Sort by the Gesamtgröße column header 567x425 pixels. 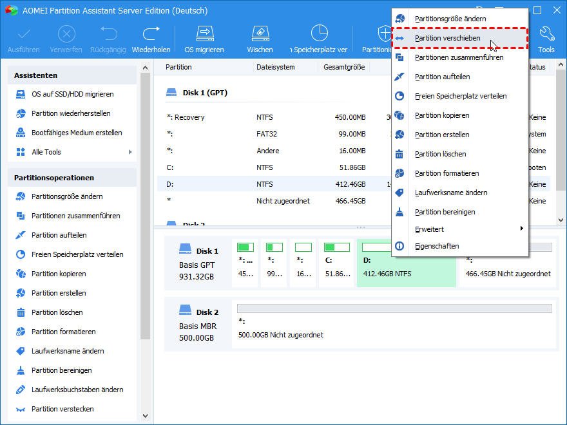pyautogui.click(x=344, y=67)
